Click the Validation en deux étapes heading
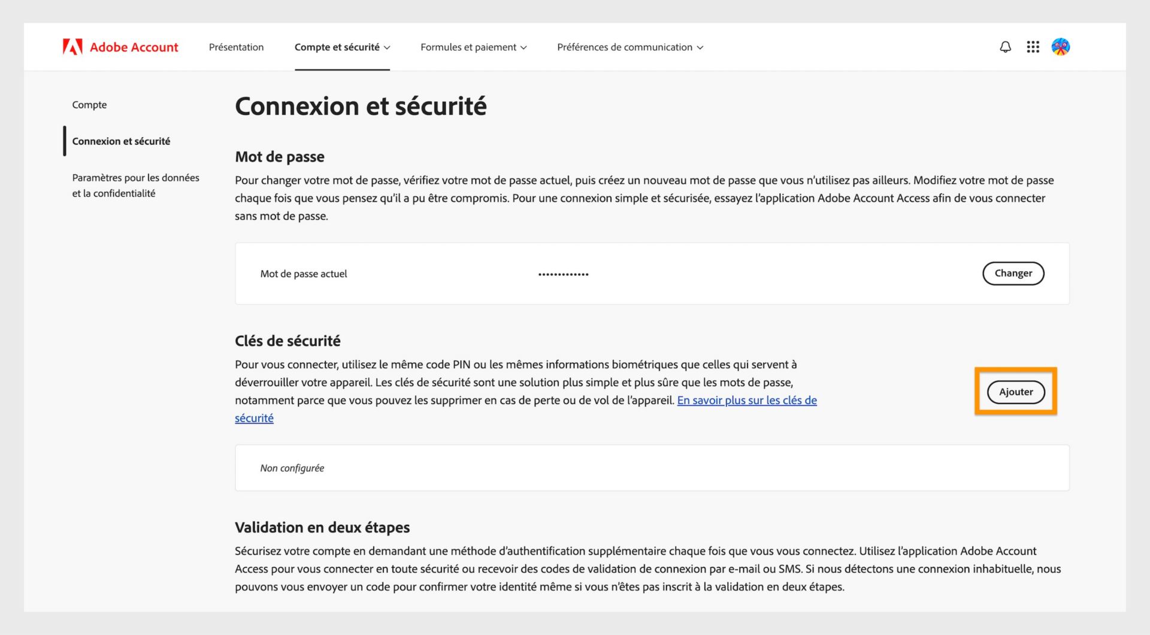 [322, 527]
